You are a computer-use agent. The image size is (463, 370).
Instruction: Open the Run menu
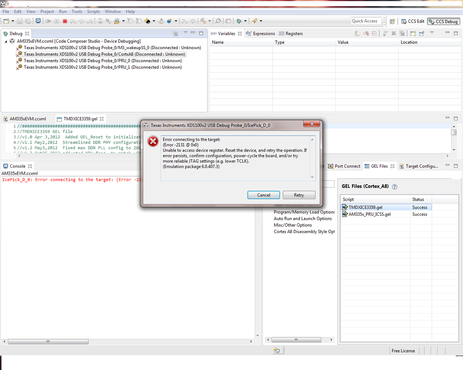(x=62, y=12)
